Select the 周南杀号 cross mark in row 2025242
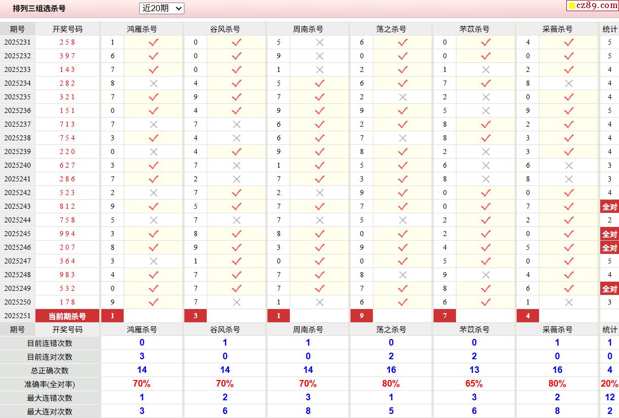The image size is (619, 418). click(320, 193)
